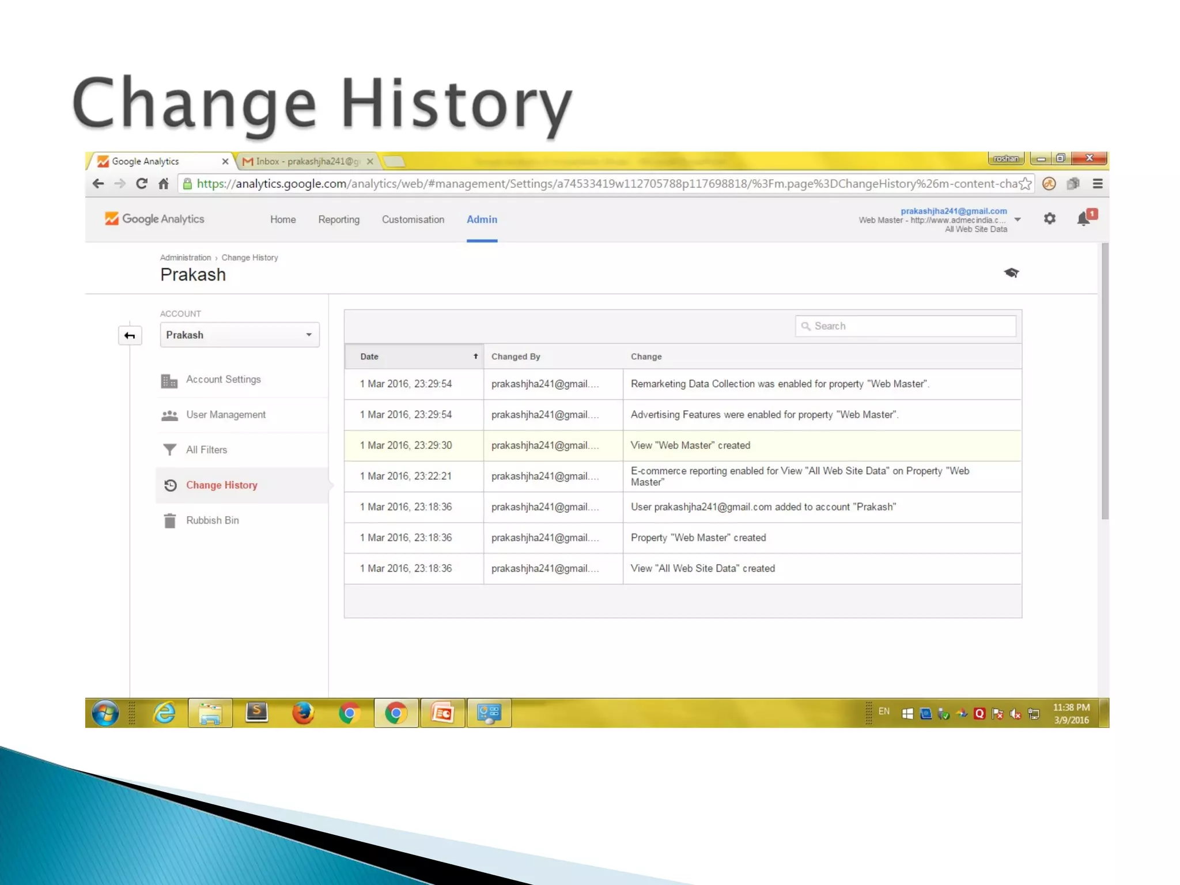Open Firefox from the taskbar
1180x885 pixels.
(x=303, y=713)
